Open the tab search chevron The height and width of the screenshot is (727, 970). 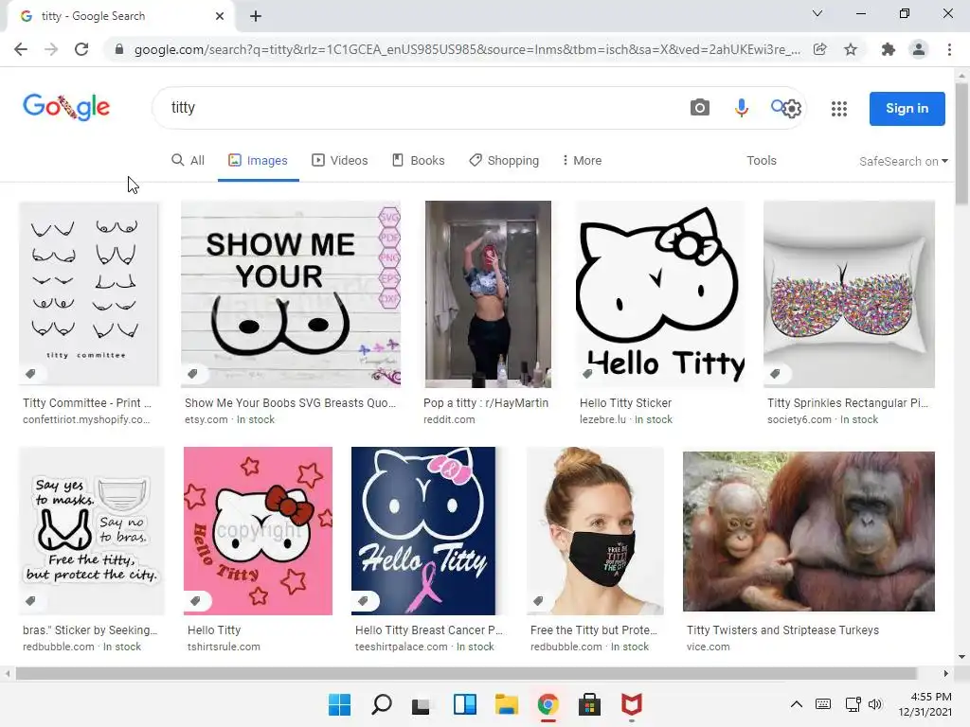[x=817, y=13]
